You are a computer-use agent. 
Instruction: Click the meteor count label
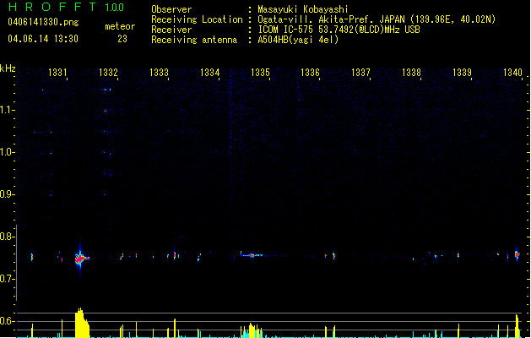pyautogui.click(x=120, y=26)
